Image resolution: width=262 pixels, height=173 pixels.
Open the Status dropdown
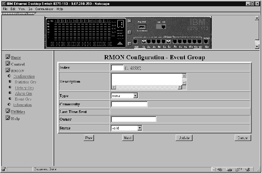click(x=126, y=128)
